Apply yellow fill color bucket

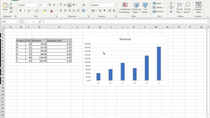[x=45, y=11]
